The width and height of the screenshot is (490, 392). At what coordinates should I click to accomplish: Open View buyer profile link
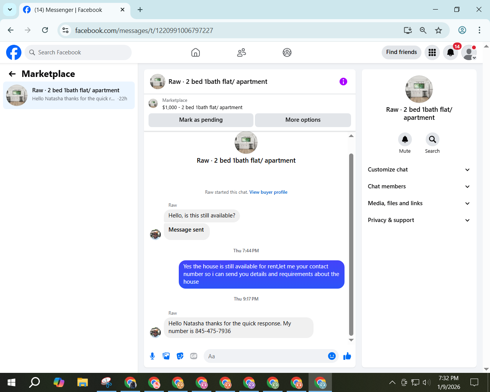(x=268, y=192)
